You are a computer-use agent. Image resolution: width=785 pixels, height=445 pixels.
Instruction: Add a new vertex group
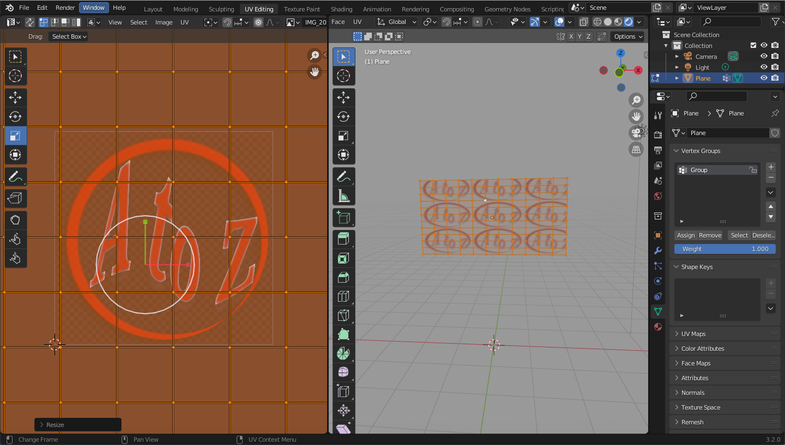[771, 167]
